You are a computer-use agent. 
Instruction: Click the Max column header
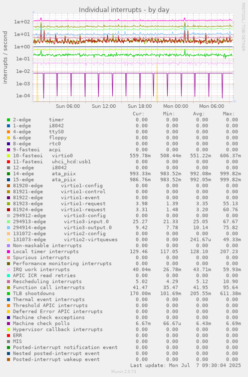pyautogui.click(x=229, y=114)
